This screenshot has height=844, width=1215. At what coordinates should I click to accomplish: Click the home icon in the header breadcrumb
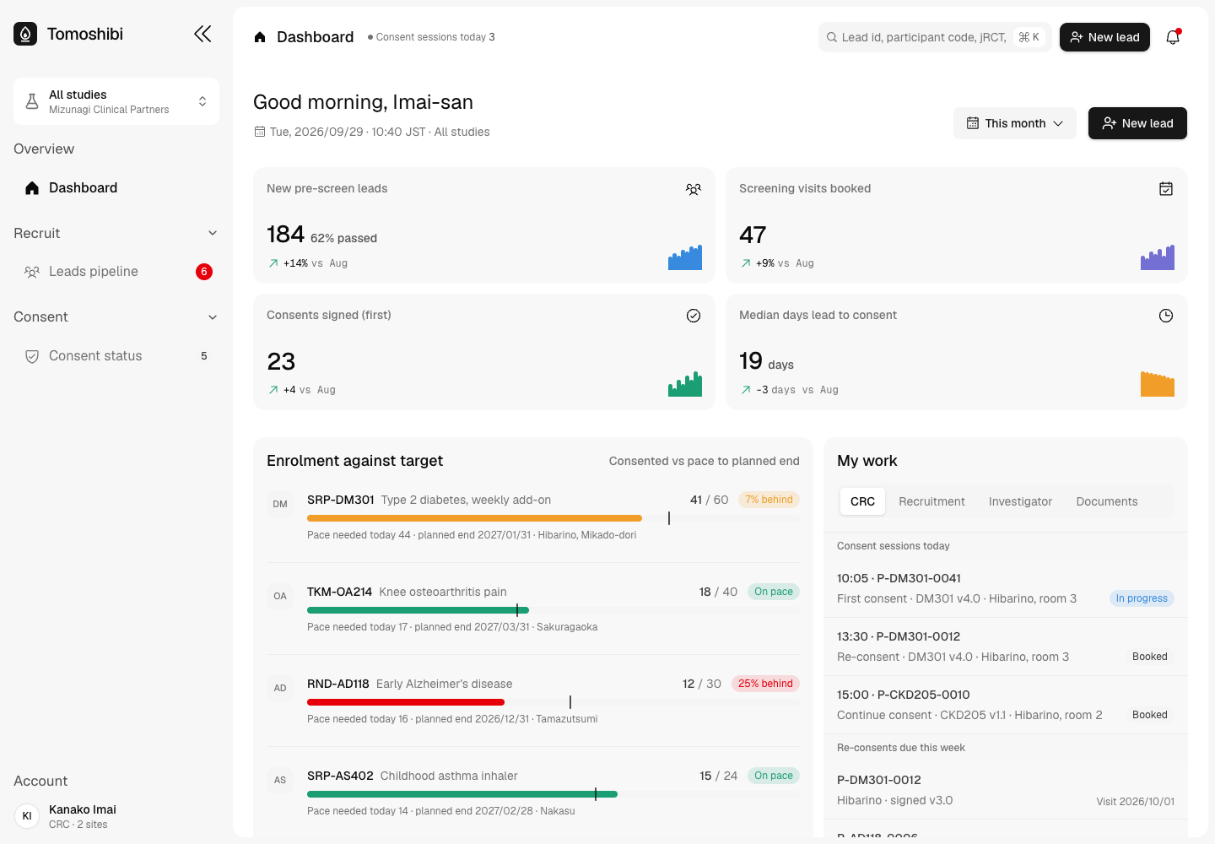click(260, 37)
